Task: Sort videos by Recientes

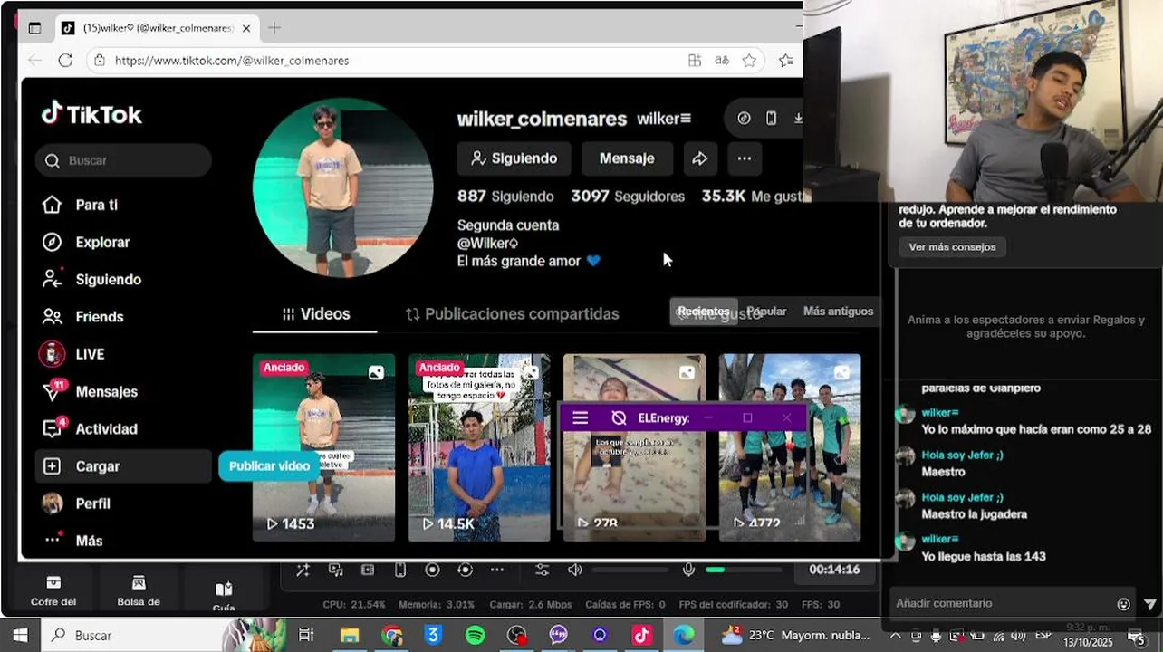Action: pyautogui.click(x=704, y=311)
